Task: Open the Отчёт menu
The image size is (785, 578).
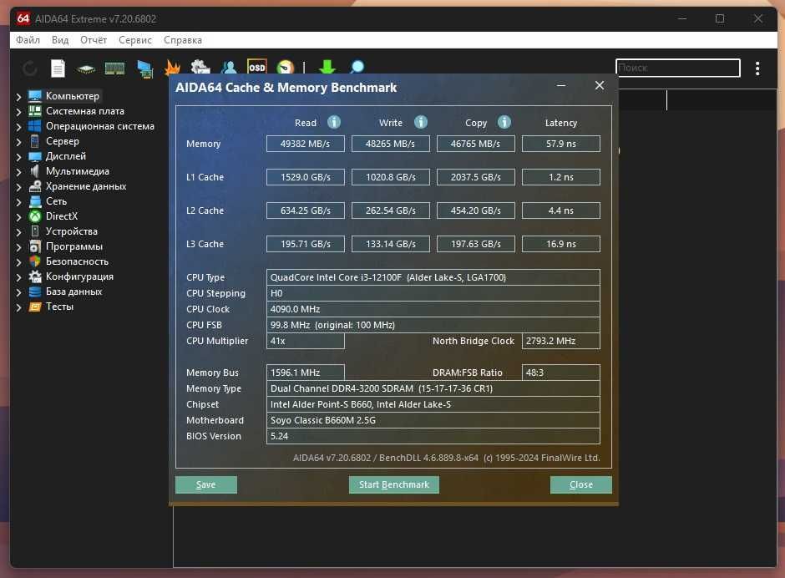Action: (x=94, y=40)
